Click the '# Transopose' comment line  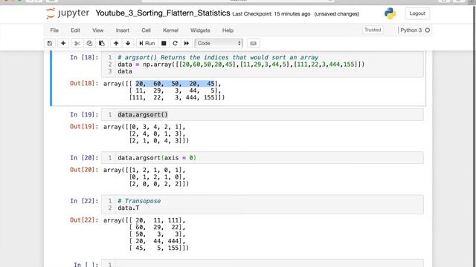(139, 201)
